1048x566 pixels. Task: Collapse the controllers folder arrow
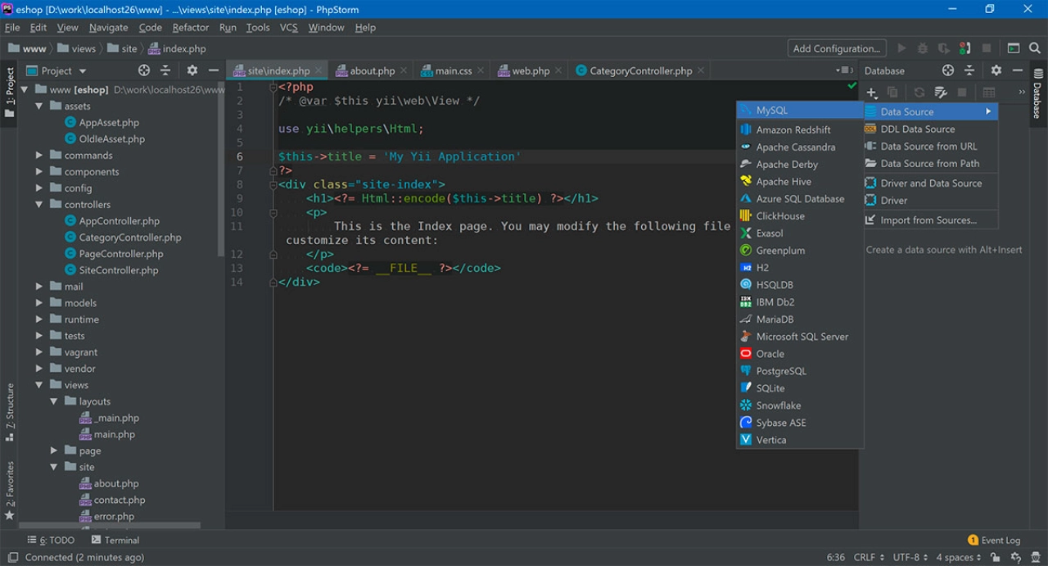click(38, 204)
